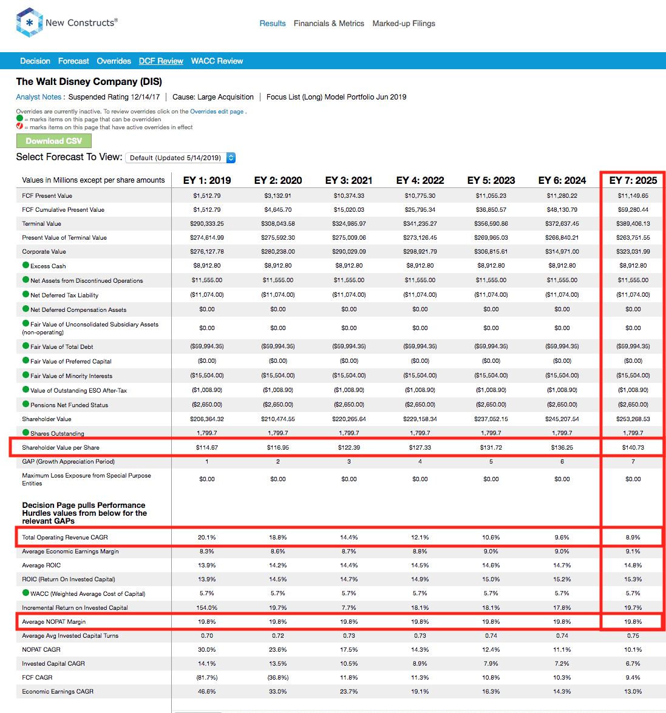Open the Analyst Notes link
666x713 pixels.
[39, 97]
